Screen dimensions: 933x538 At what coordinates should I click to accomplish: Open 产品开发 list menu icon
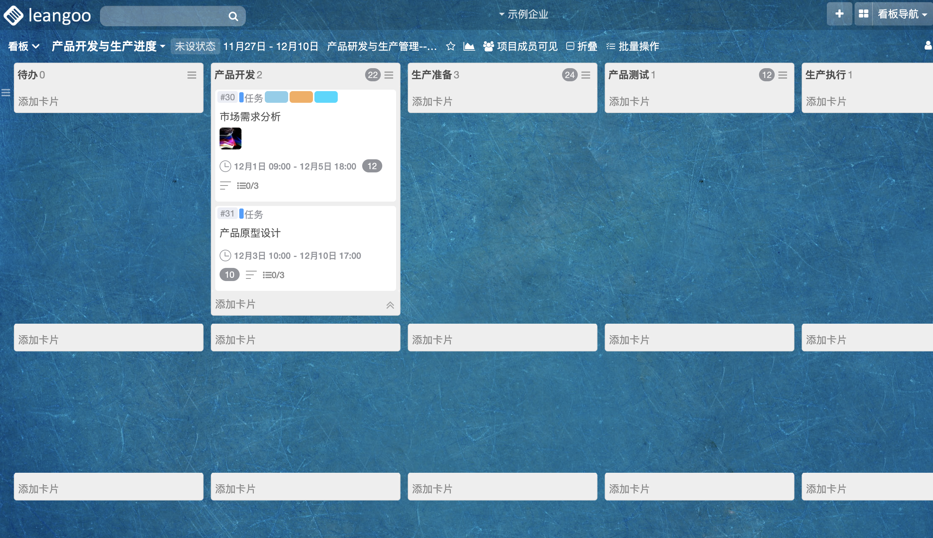(388, 75)
